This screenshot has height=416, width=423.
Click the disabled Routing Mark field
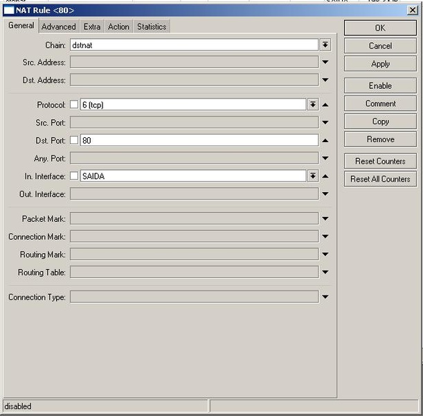[x=194, y=254]
